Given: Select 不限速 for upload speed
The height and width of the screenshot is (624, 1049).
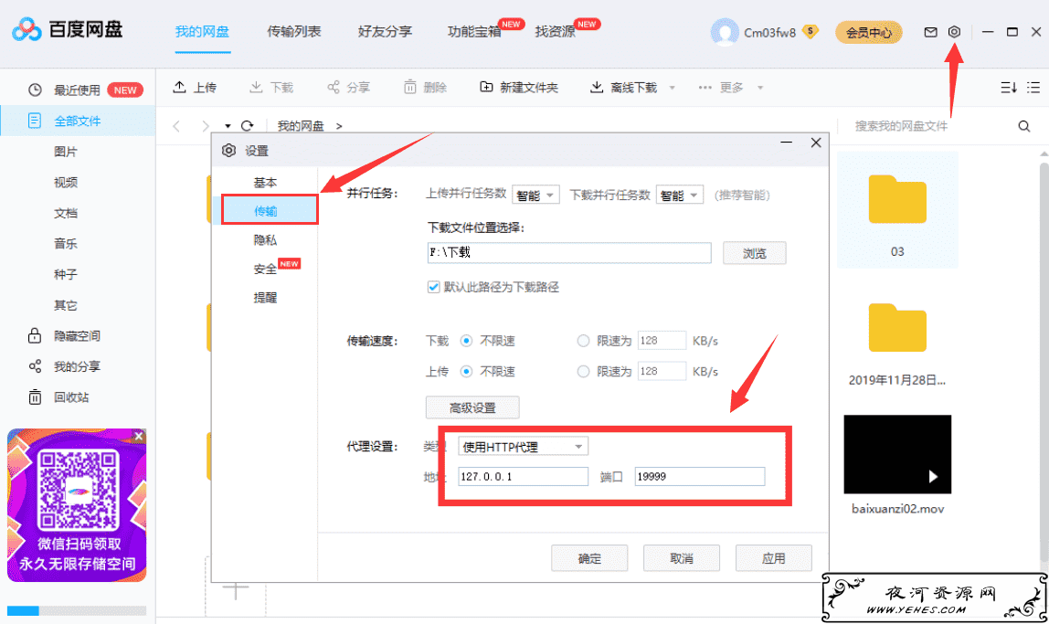Looking at the screenshot, I should (466, 371).
